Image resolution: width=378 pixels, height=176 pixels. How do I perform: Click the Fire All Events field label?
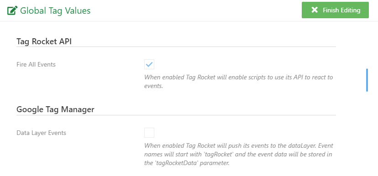(x=36, y=65)
